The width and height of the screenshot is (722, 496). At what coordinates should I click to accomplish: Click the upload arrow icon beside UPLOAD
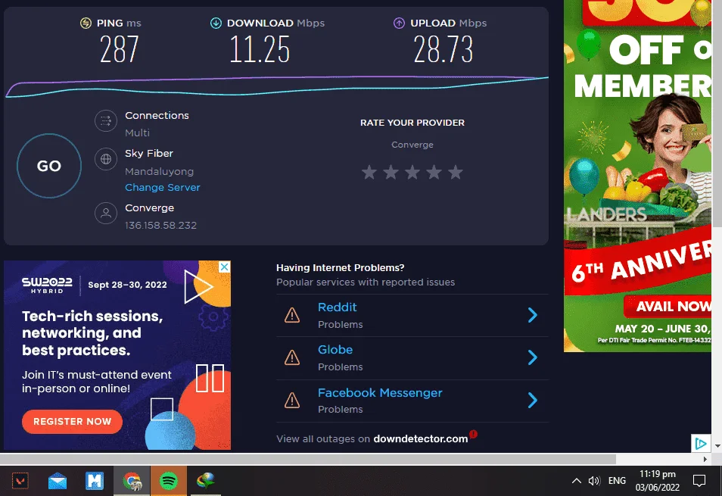click(399, 23)
